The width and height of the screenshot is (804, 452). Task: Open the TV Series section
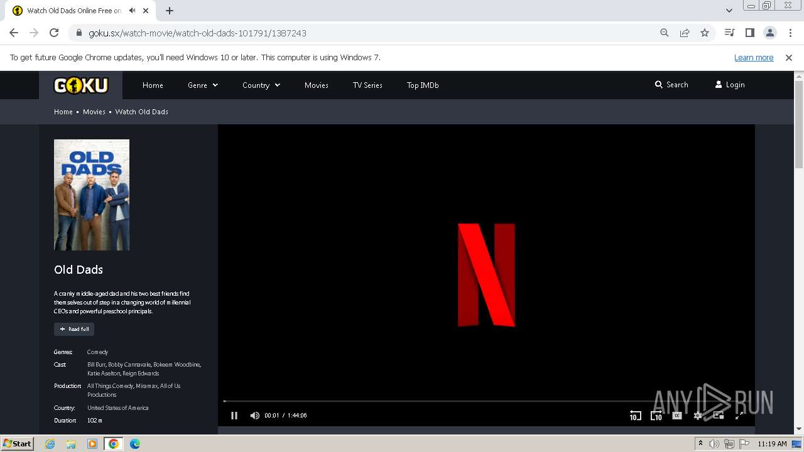[367, 85]
